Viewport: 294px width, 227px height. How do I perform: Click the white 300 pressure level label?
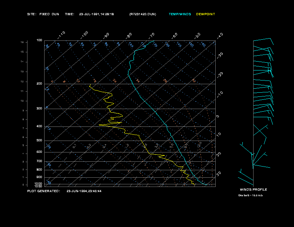pos(39,108)
